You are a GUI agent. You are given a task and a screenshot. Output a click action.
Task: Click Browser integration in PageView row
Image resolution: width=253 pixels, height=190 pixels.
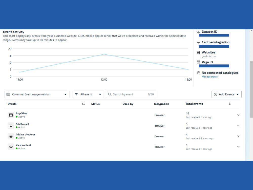[x=159, y=115]
